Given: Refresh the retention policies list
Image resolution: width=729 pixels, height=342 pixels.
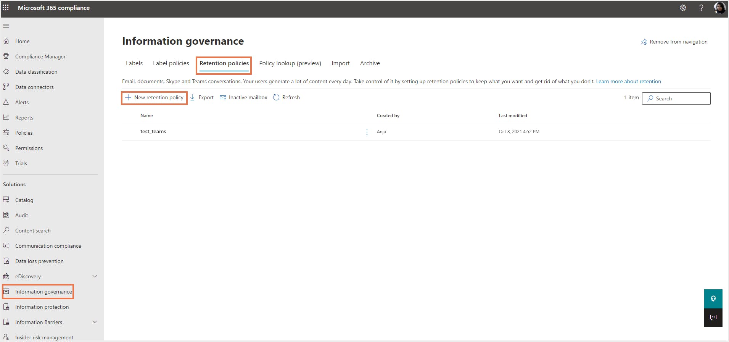Looking at the screenshot, I should 286,98.
